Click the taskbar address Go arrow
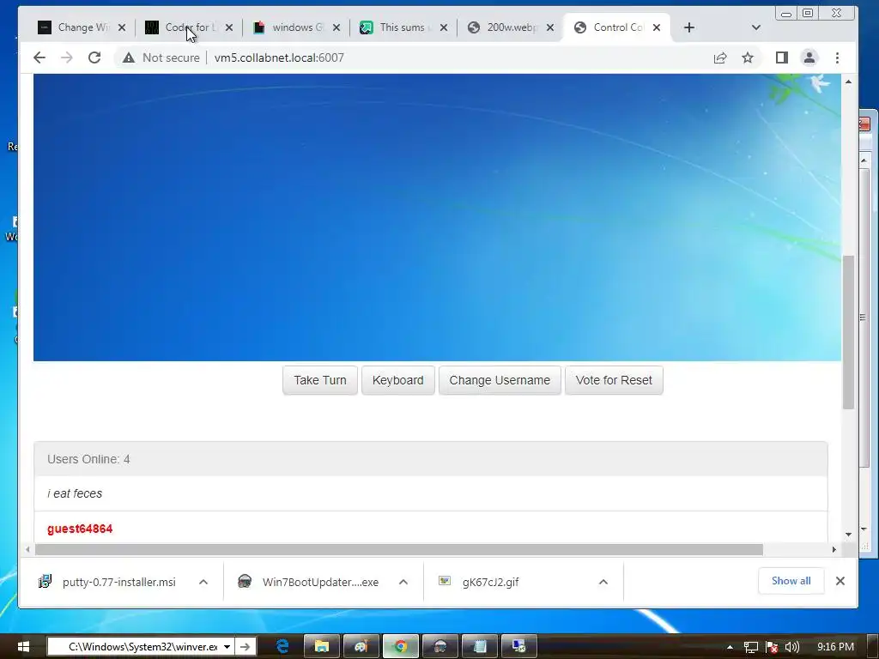 (x=246, y=647)
